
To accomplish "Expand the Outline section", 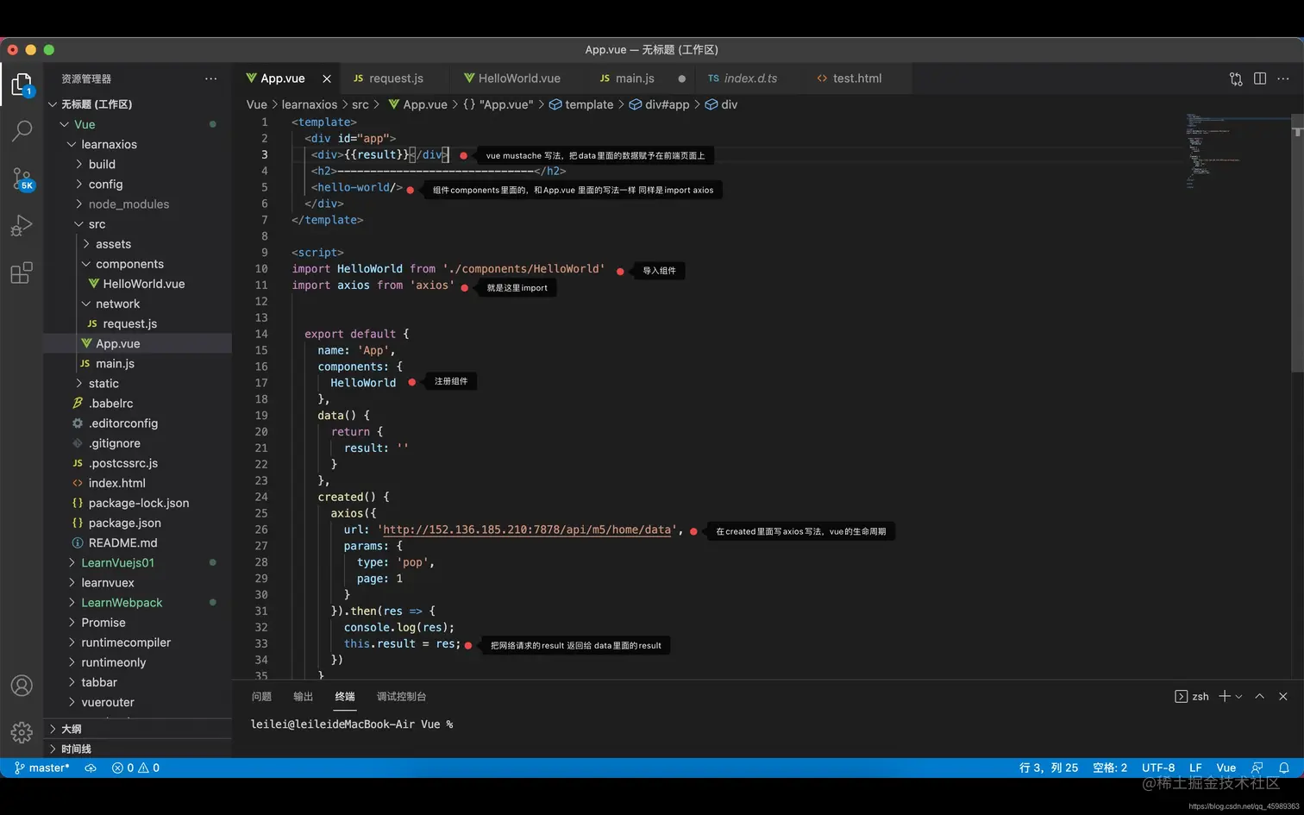I will click(138, 729).
